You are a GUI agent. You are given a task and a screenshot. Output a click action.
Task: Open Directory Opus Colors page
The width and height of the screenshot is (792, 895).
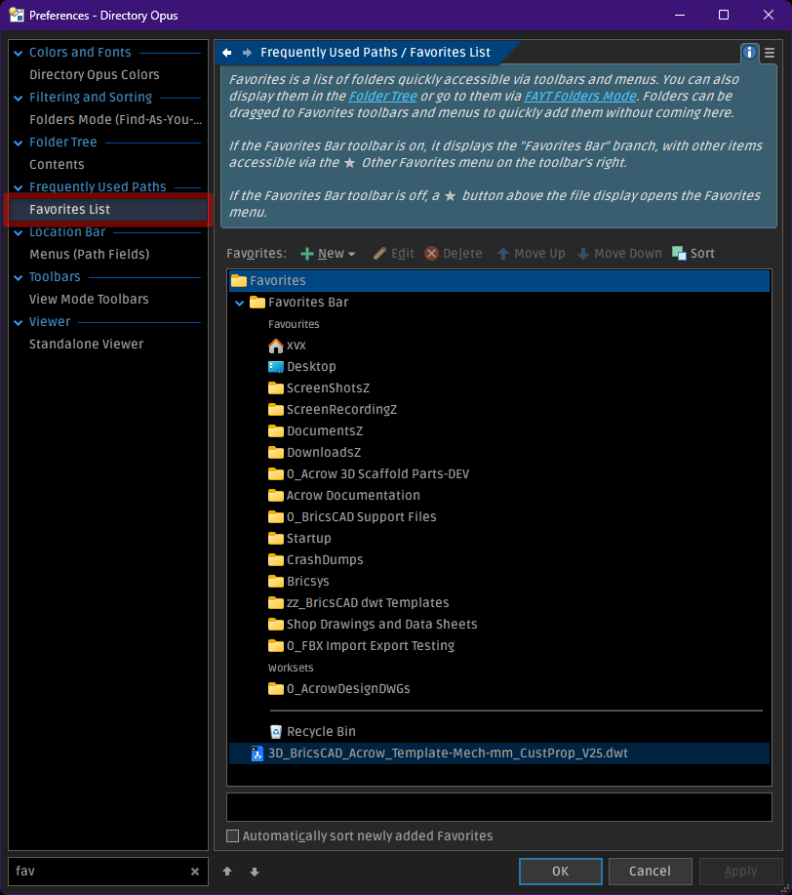94,74
